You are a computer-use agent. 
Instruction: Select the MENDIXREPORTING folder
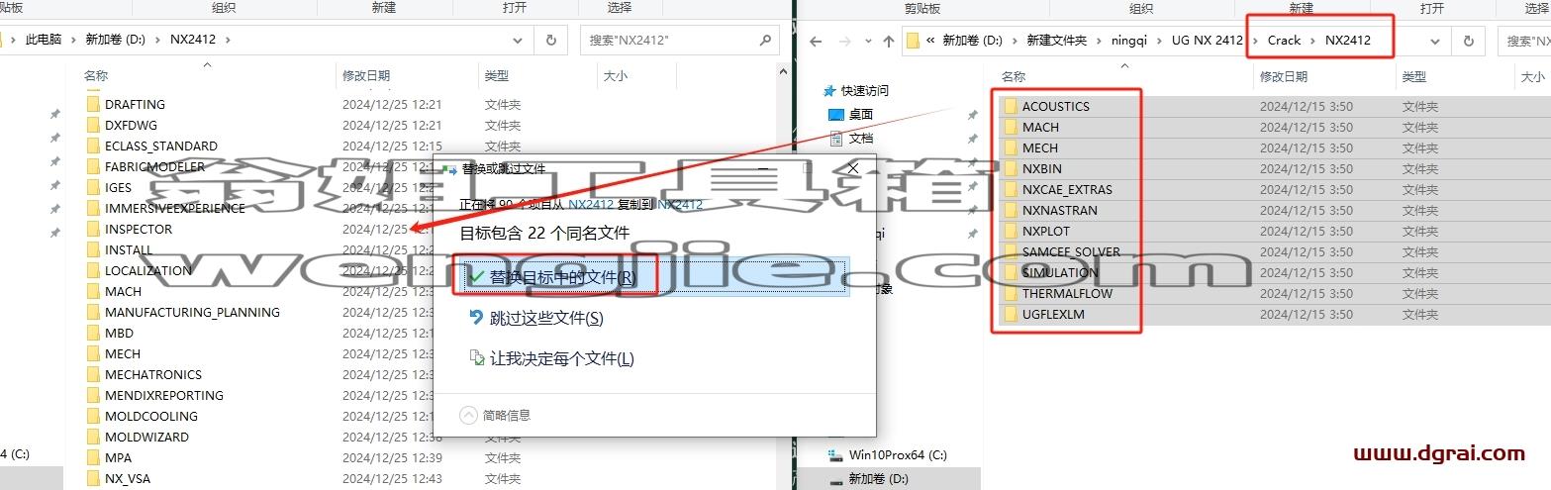(x=163, y=395)
